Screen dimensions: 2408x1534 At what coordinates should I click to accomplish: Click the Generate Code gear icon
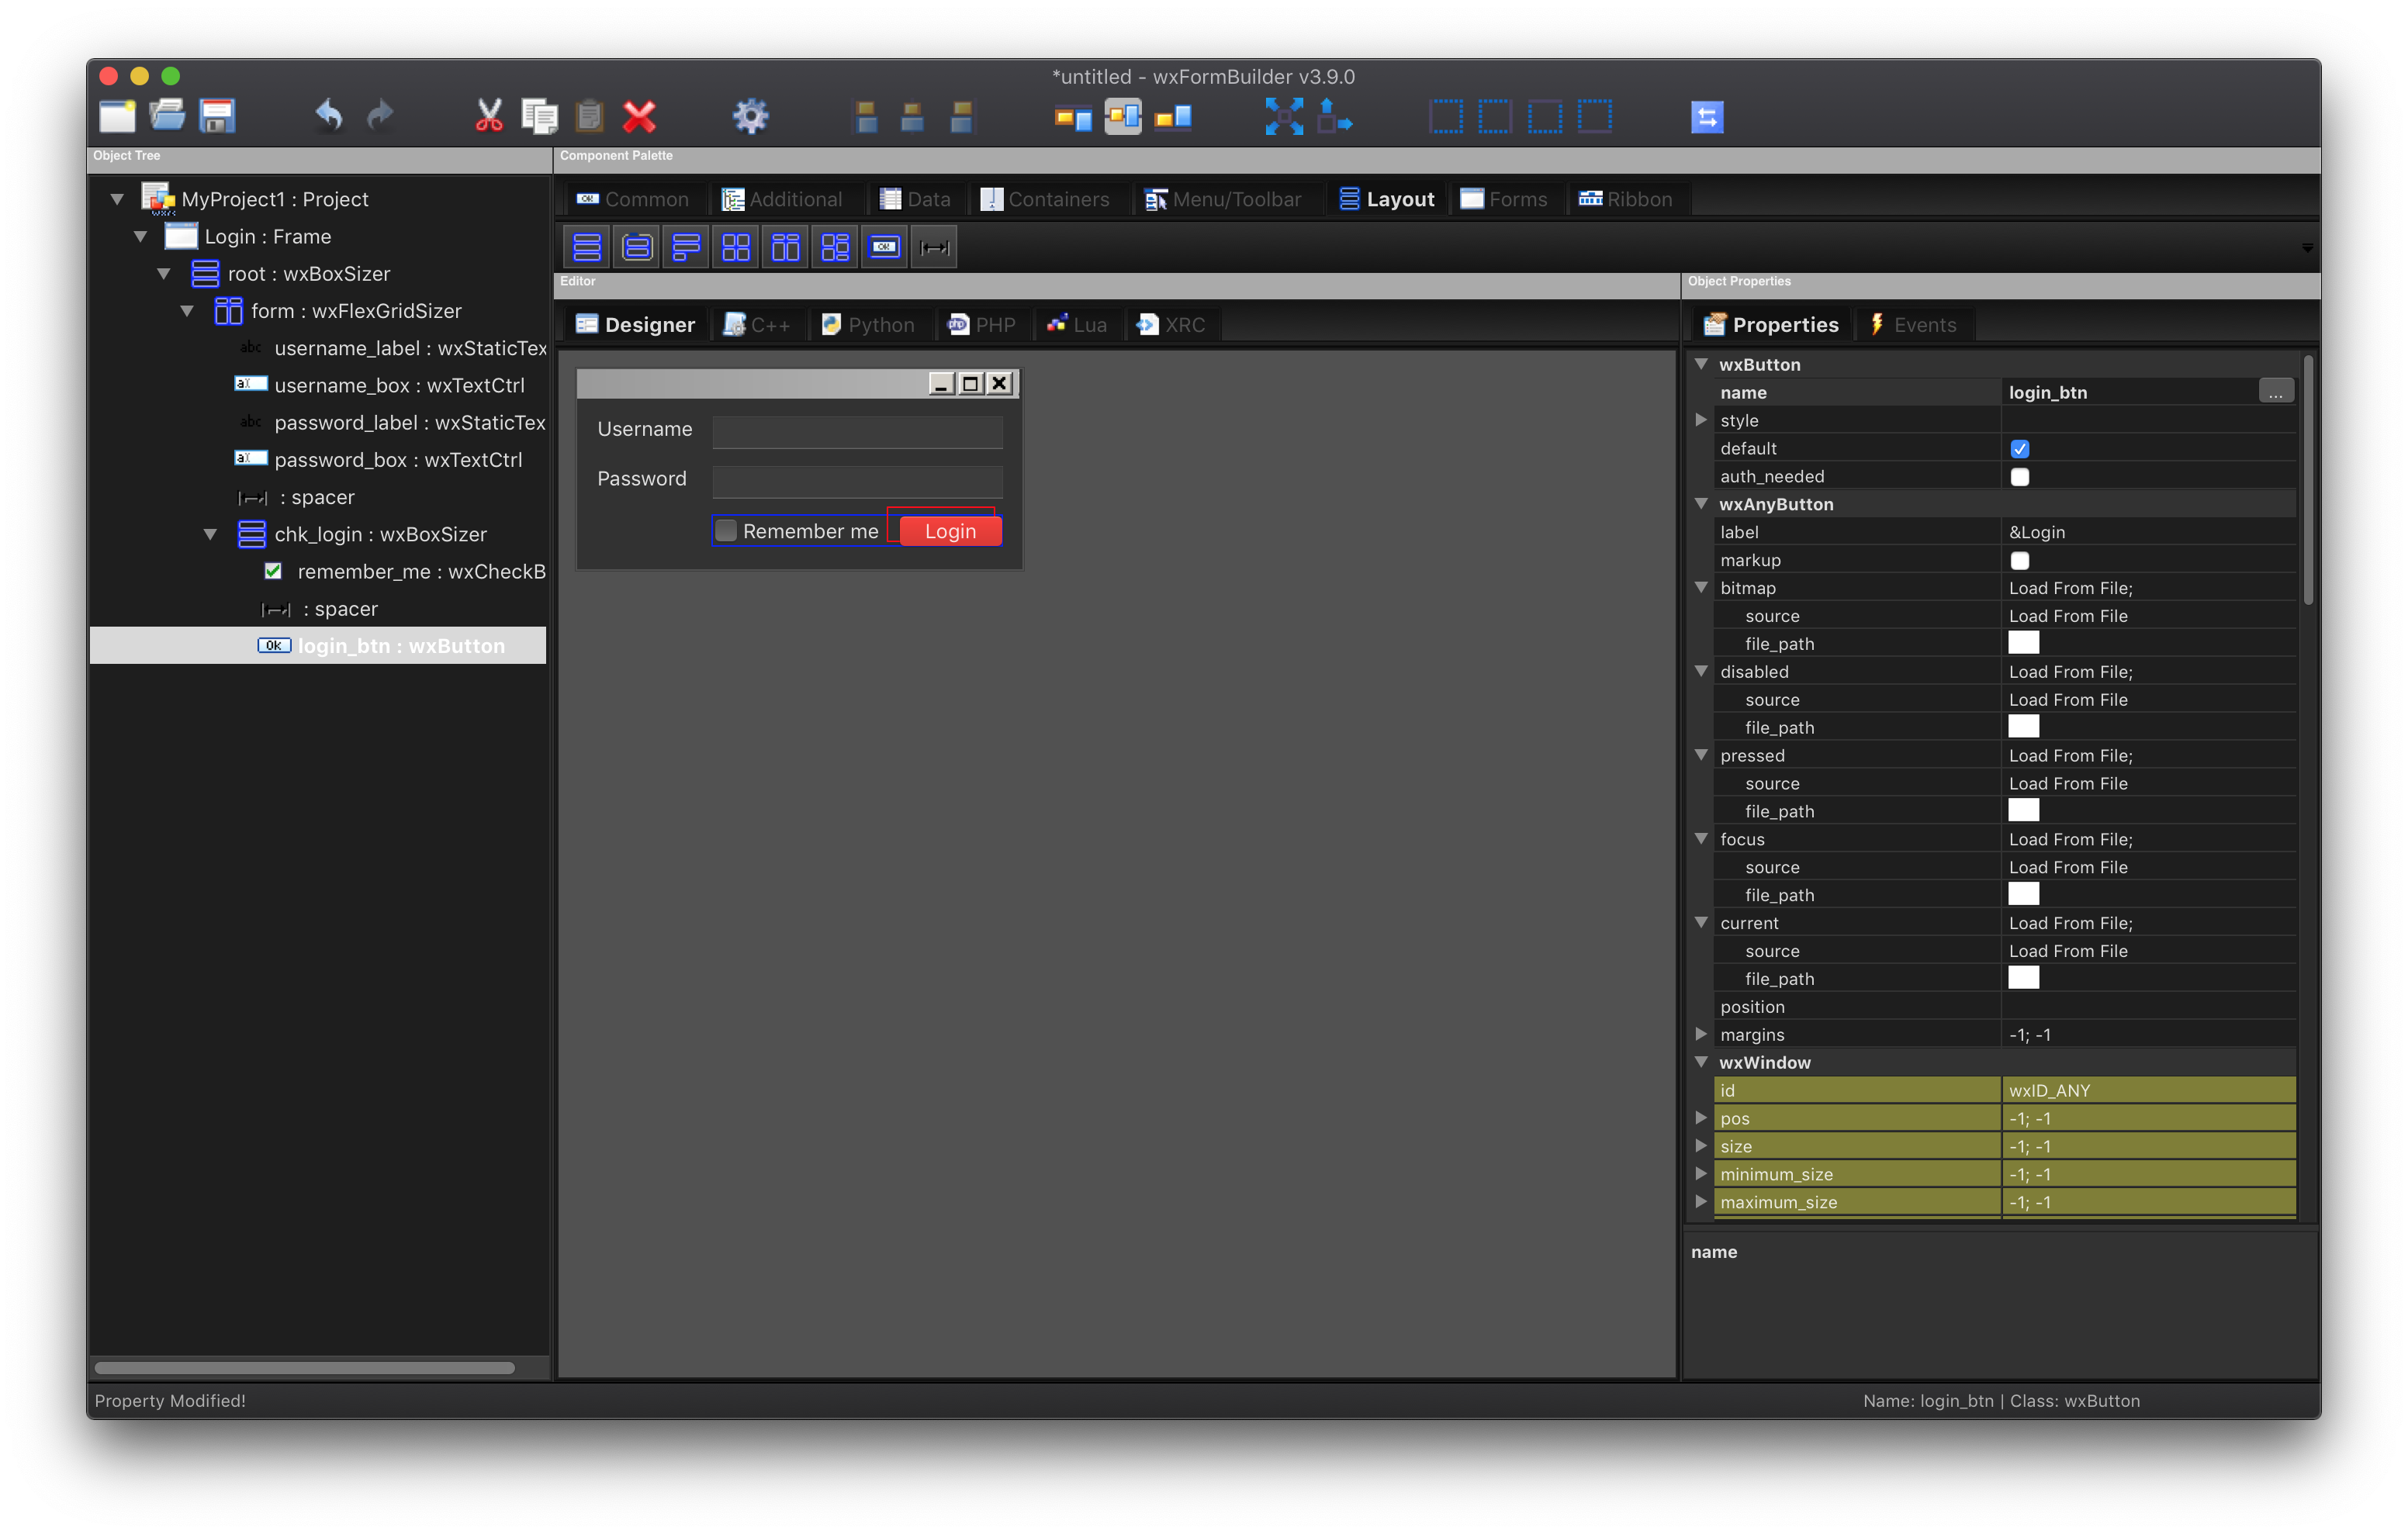(750, 116)
